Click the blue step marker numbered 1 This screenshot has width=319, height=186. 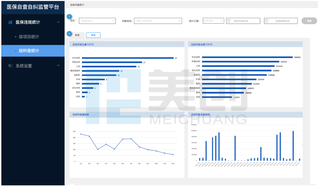click(70, 16)
